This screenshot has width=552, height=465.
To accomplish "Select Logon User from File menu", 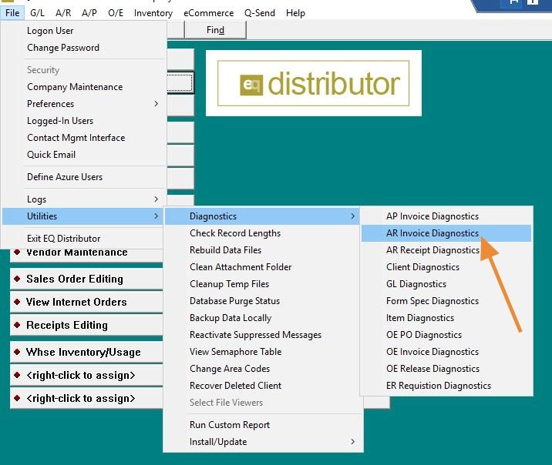I will coord(84,31).
